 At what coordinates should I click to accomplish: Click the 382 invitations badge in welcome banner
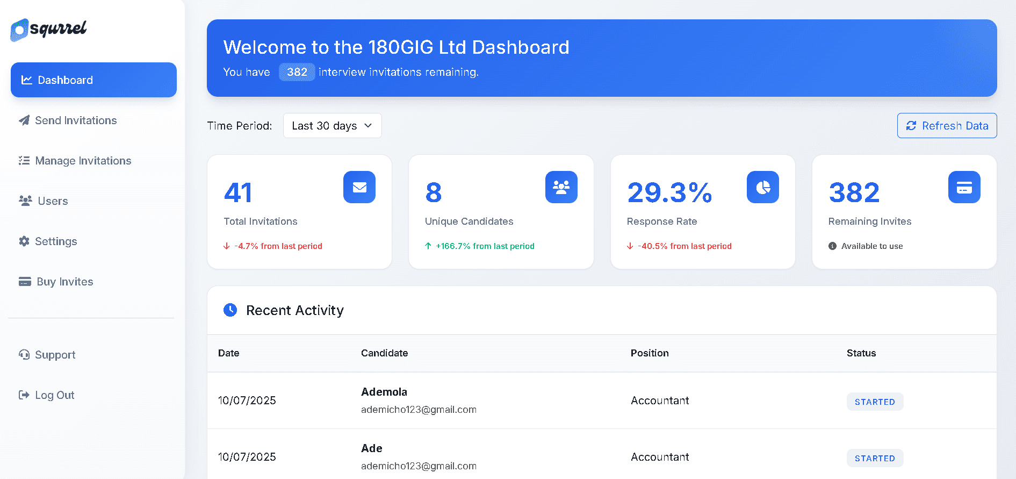click(297, 72)
